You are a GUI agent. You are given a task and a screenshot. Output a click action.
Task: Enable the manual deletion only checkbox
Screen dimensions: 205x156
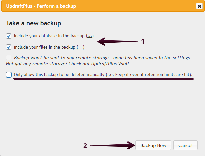[x=9, y=74]
